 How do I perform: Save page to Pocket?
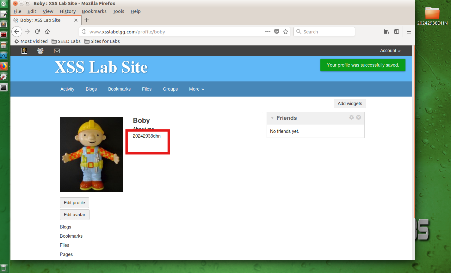coord(277,32)
